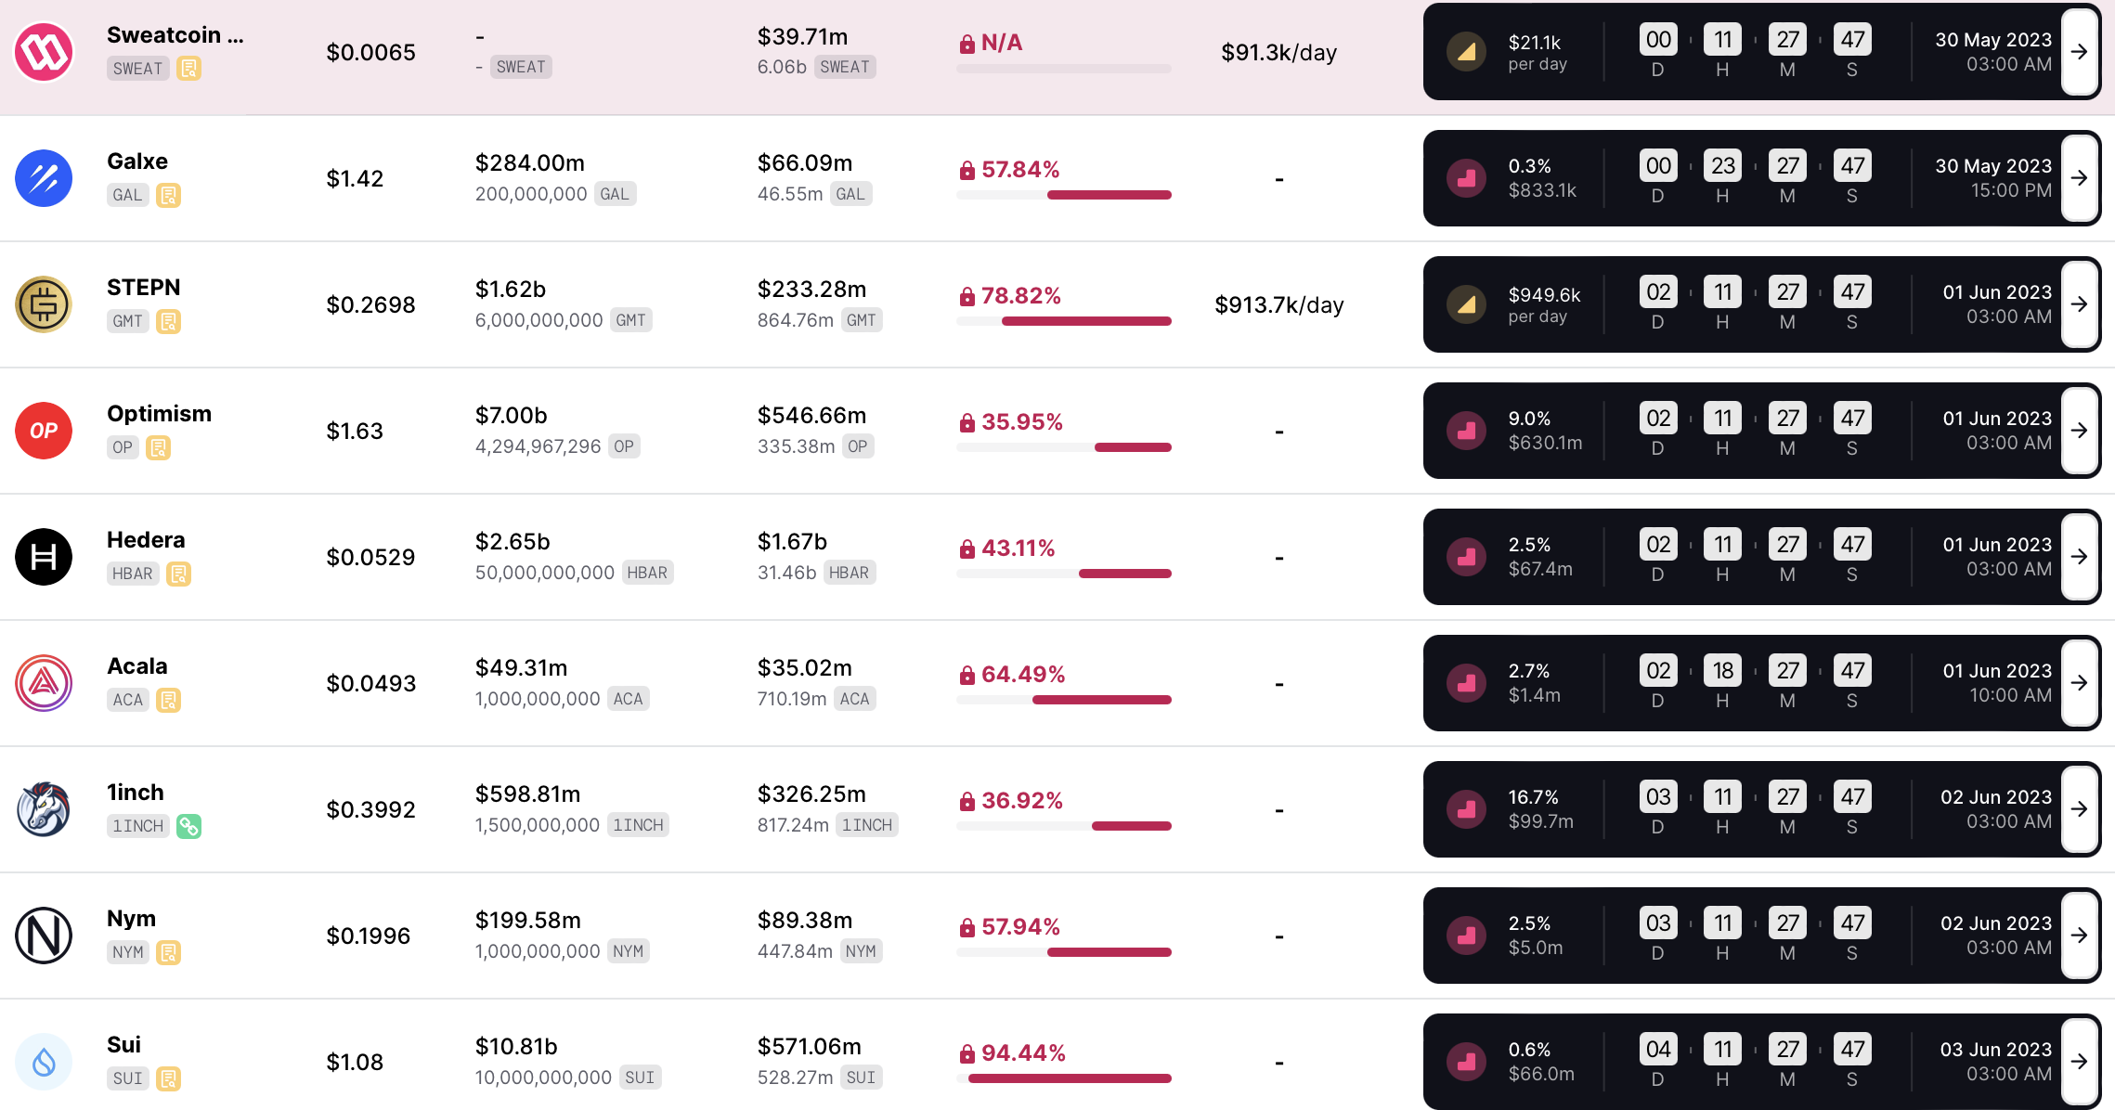Click STEPN's 78.82% locked progress bar
The image size is (2115, 1110).
[x=1064, y=321]
